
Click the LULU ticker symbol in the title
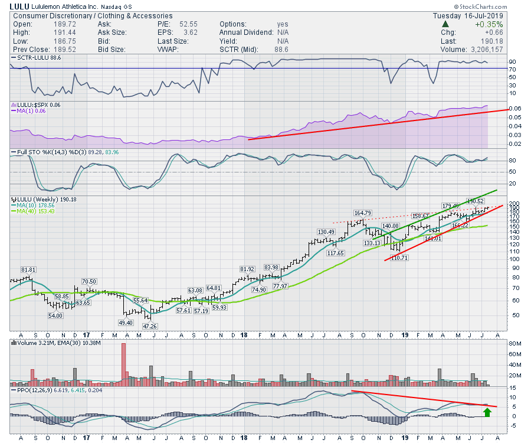(19, 6)
